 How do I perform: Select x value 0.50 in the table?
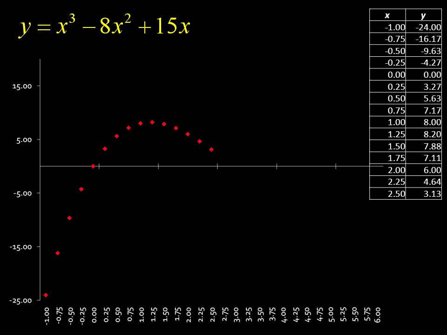pyautogui.click(x=387, y=98)
